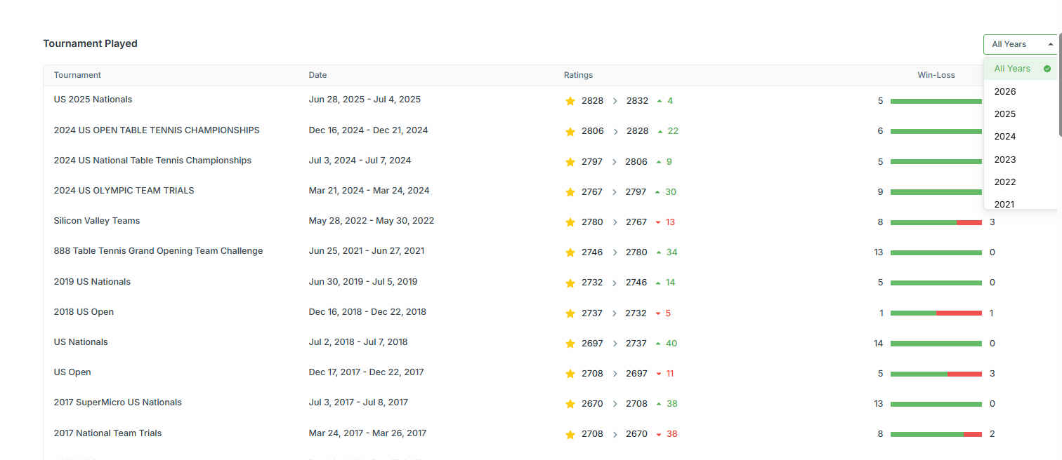Click win-loss bar of 2018 US Open row
The height and width of the screenshot is (460, 1062).
pyautogui.click(x=936, y=313)
